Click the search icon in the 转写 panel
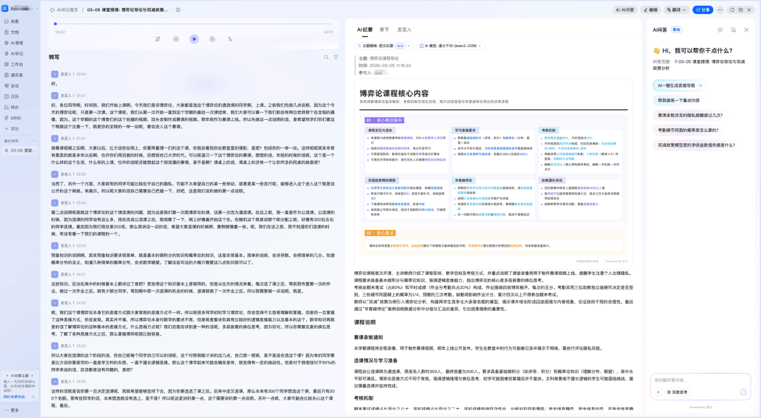Screen dimensions: 761x418 point(326,57)
